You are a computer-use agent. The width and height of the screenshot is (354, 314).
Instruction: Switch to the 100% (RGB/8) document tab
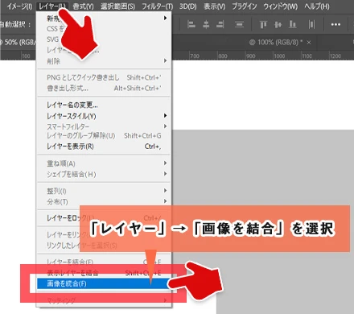276,42
